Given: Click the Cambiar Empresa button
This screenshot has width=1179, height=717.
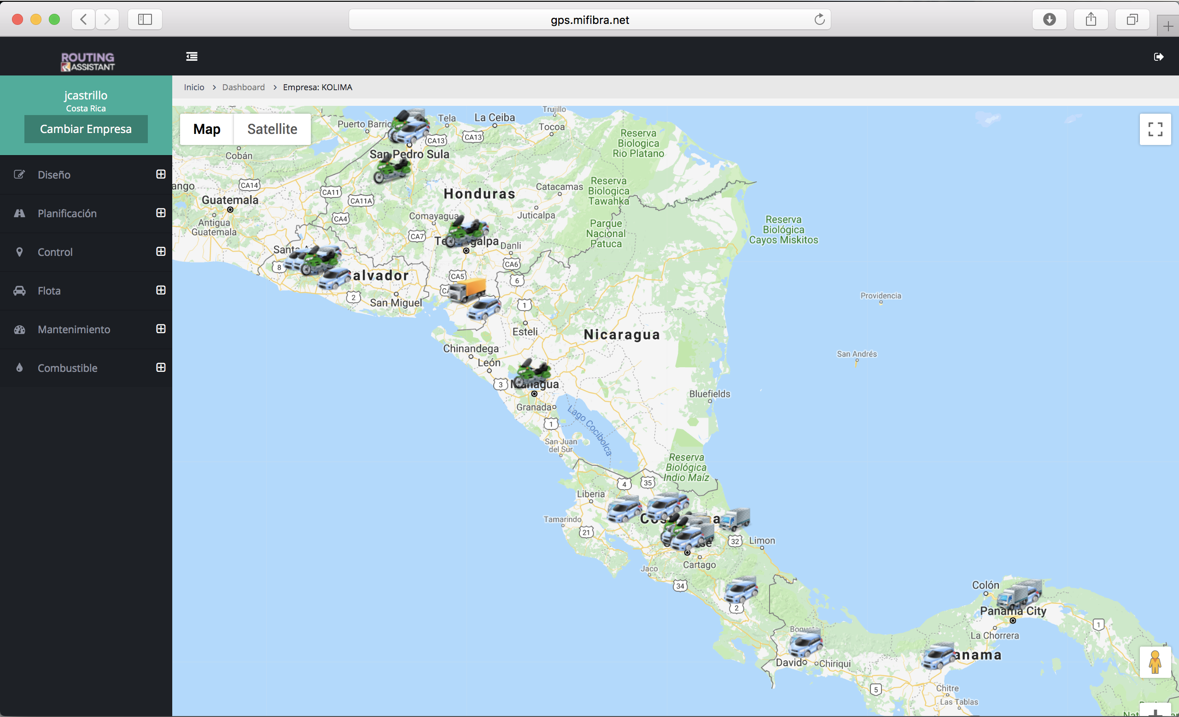Looking at the screenshot, I should coord(86,129).
